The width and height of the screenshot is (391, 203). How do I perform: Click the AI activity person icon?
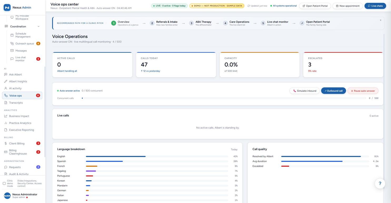(x=6, y=88)
